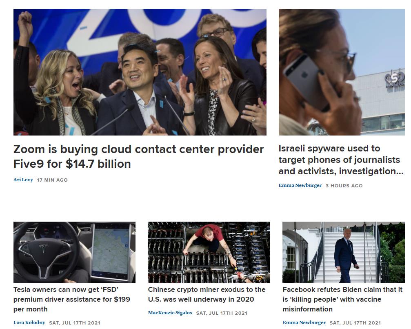Visit MacKenzie Sigalos author link

point(170,313)
